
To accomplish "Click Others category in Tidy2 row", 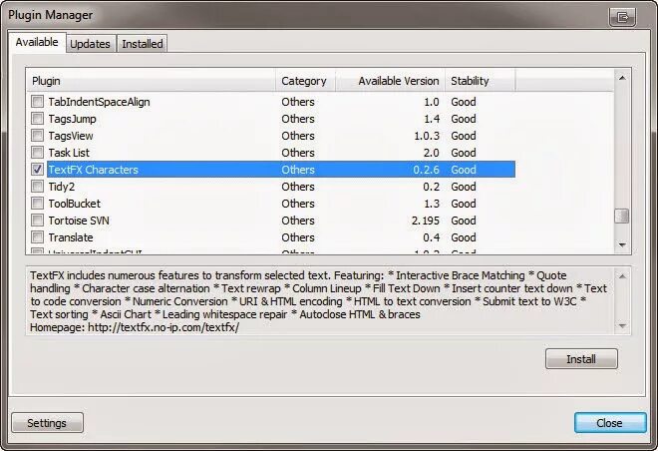I will (298, 187).
